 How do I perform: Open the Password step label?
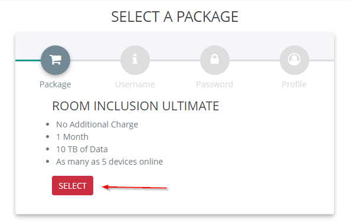click(214, 84)
